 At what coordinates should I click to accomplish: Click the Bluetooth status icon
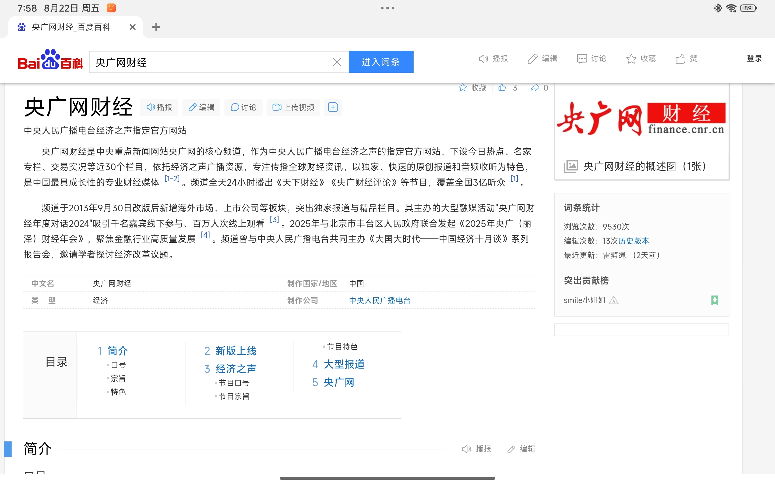(x=718, y=8)
